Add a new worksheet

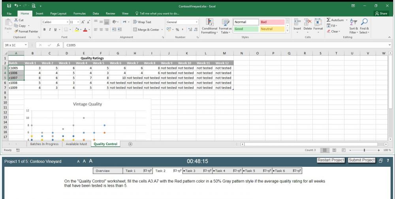pyautogui.click(x=130, y=144)
